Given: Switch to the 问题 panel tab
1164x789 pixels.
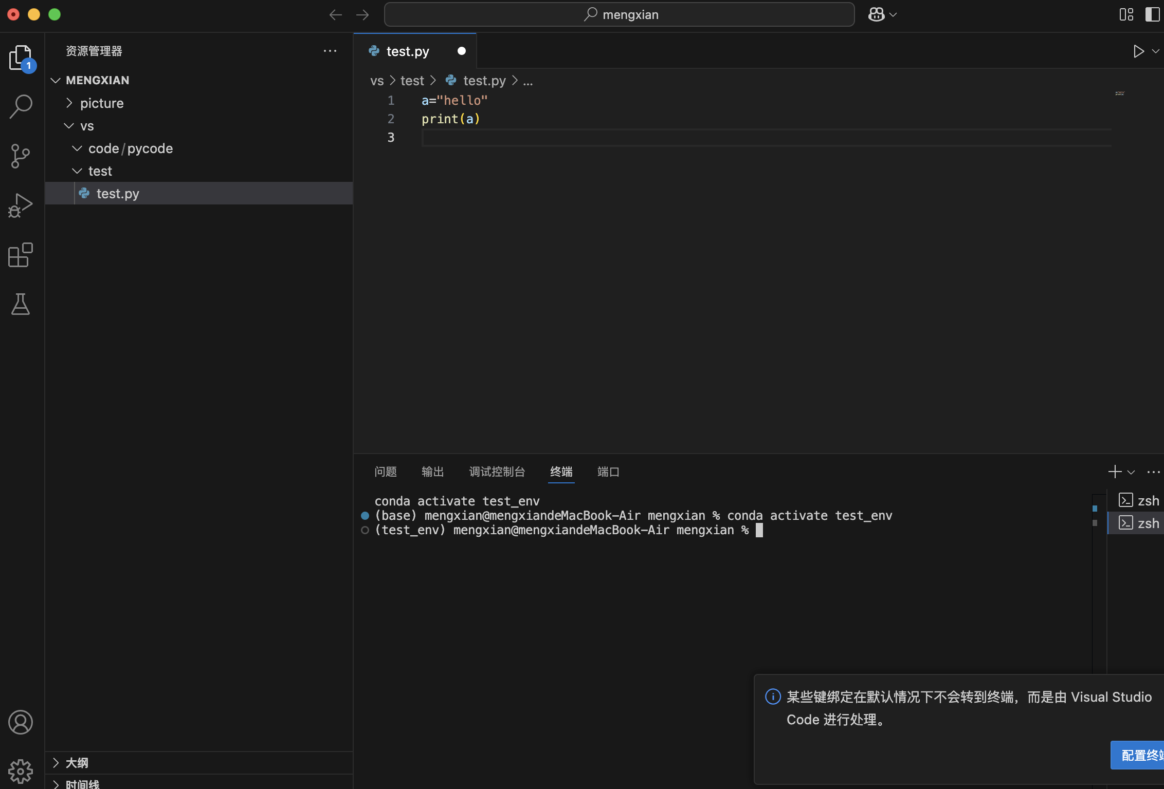Looking at the screenshot, I should (x=386, y=472).
